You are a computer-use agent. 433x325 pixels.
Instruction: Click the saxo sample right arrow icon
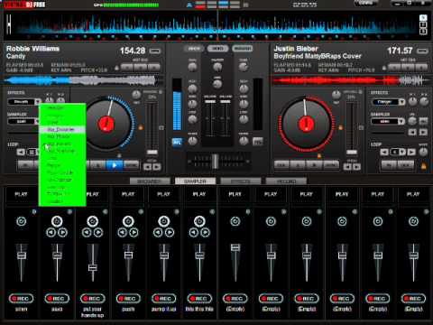(62, 233)
